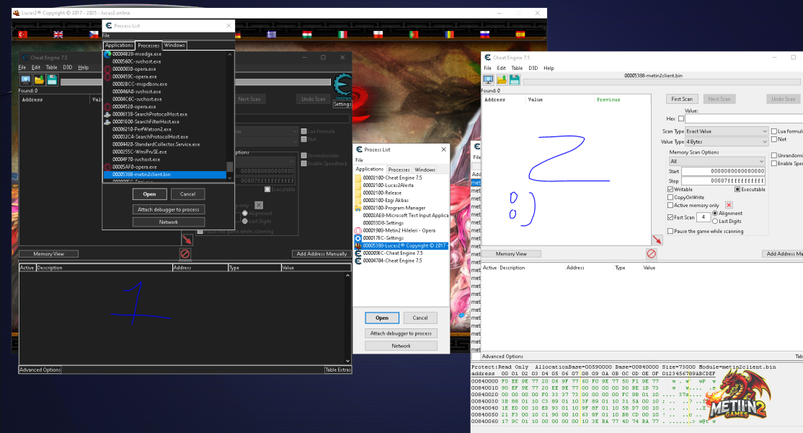Toggle the CopyOnWrite checkbox
The image size is (803, 433).
point(670,197)
